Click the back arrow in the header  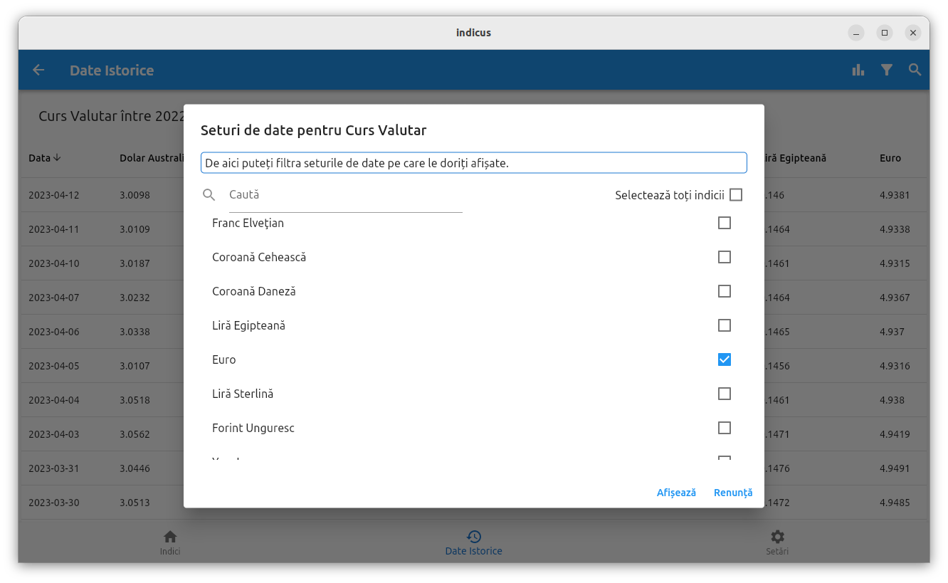pyautogui.click(x=38, y=70)
